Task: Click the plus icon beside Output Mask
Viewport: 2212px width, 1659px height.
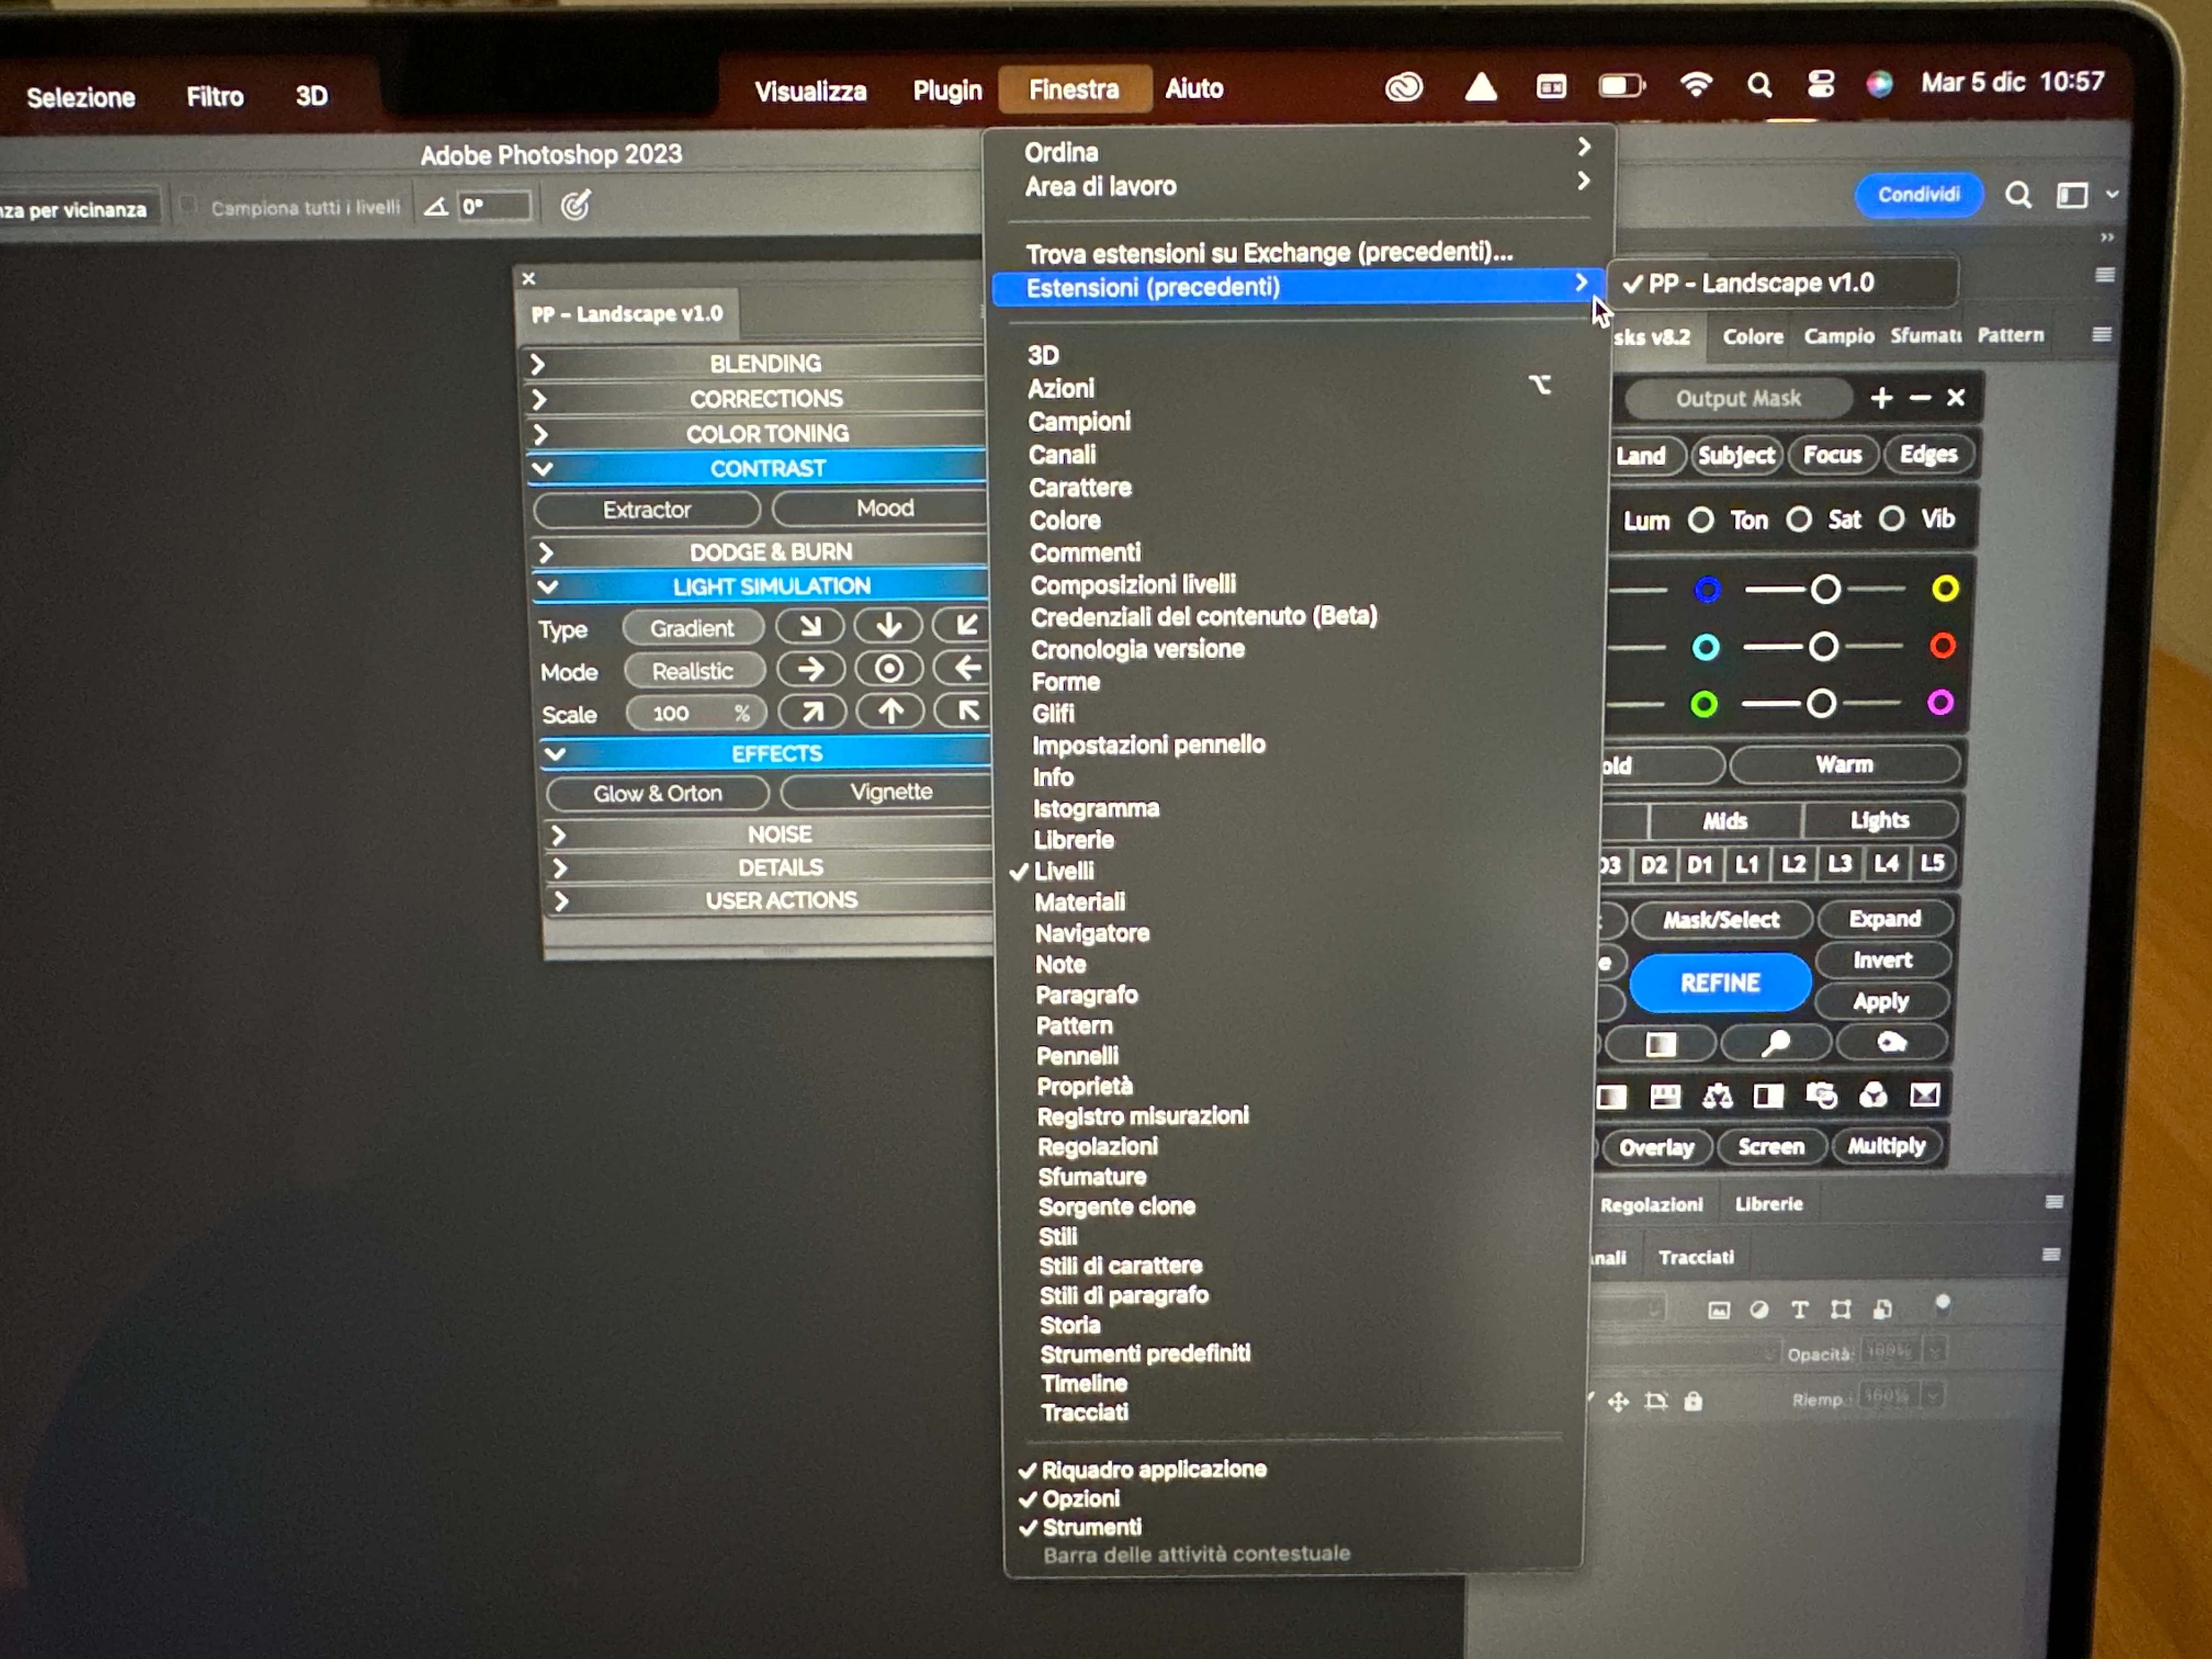Action: [1881, 398]
